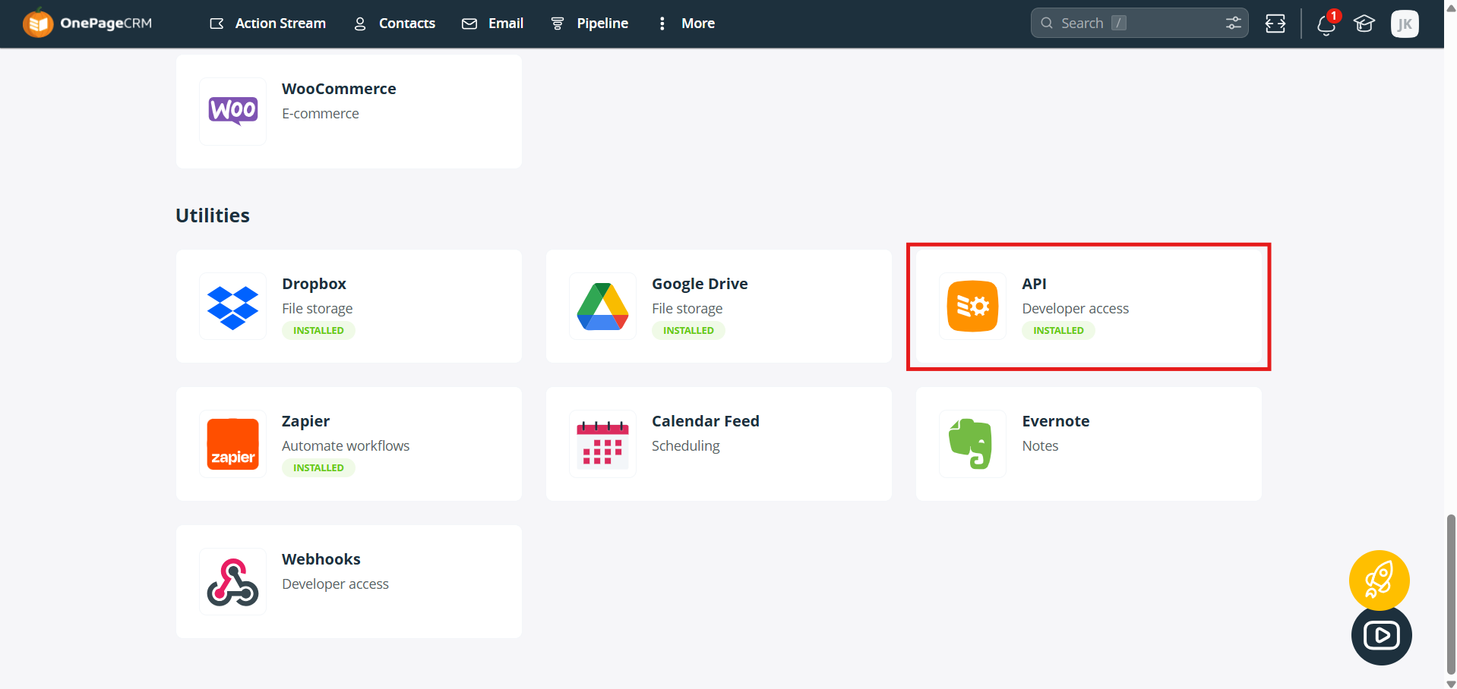
Task: Open the notifications bell
Action: [x=1327, y=24]
